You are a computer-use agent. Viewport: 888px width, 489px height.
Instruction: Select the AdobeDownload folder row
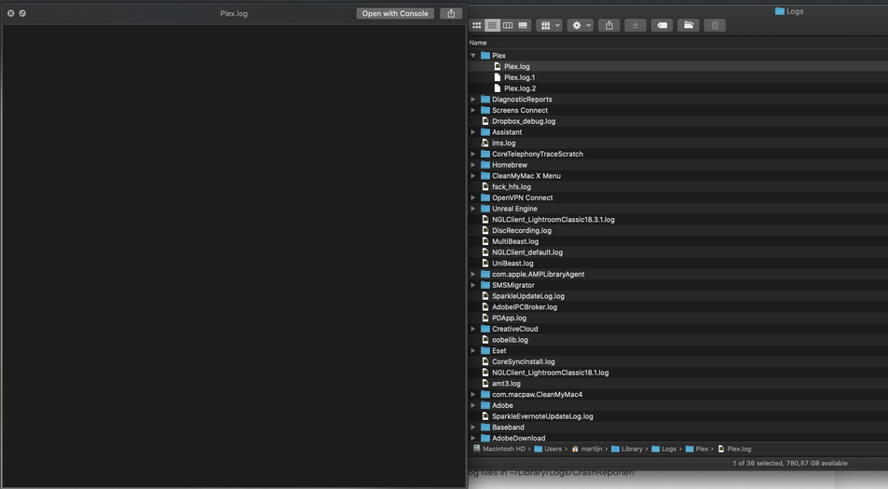678,438
